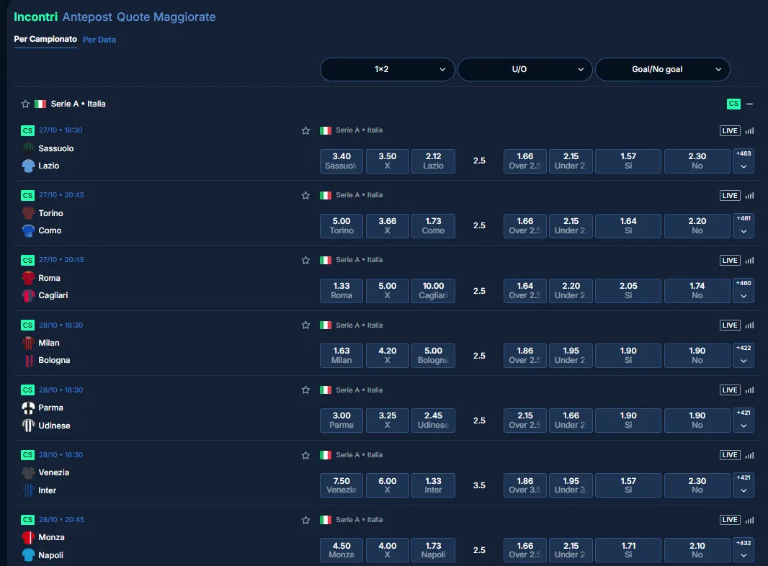Collapse the Serie A Italia section
The height and width of the screenshot is (566, 768).
[749, 104]
